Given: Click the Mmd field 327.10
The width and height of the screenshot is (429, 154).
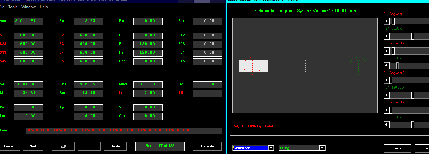Looking at the screenshot, I should pyautogui.click(x=148, y=85).
